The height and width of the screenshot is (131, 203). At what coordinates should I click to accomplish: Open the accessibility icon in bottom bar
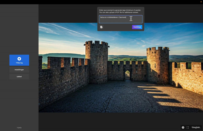tap(183, 127)
